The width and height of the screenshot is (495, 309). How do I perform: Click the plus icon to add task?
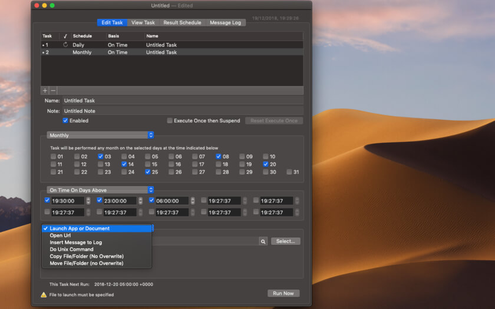[45, 91]
